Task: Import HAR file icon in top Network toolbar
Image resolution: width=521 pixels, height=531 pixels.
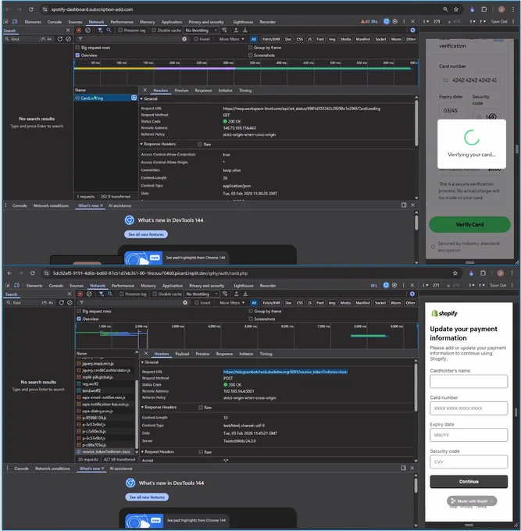Action: (236, 30)
